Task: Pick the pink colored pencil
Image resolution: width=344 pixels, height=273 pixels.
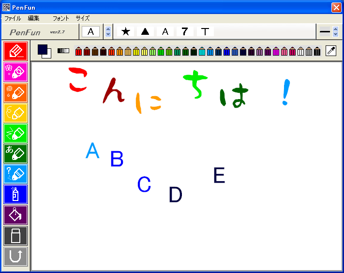Action: tap(284, 51)
